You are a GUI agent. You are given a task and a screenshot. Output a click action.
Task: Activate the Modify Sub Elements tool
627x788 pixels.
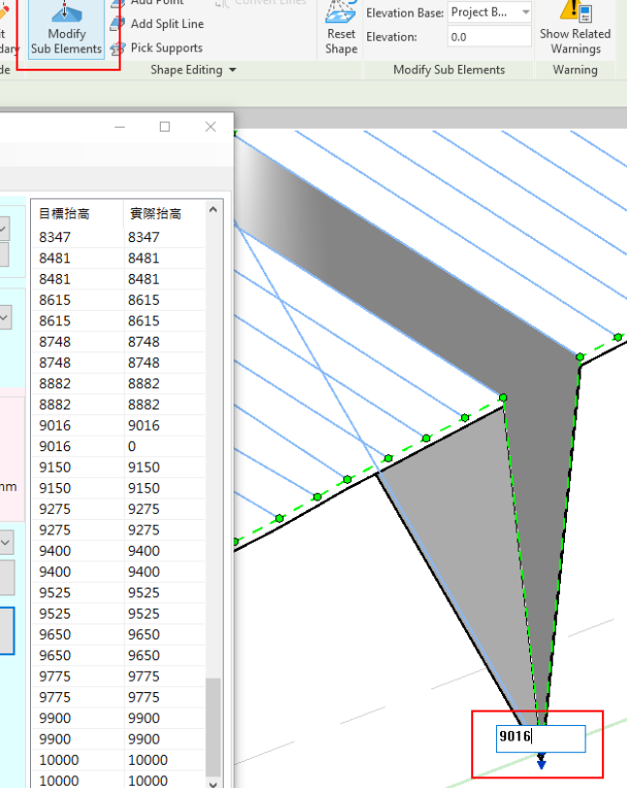click(x=67, y=30)
